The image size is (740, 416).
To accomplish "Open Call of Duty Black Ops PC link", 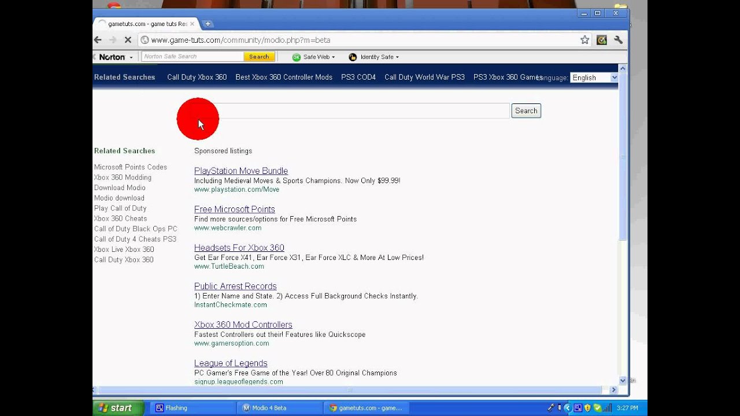I will [x=136, y=229].
